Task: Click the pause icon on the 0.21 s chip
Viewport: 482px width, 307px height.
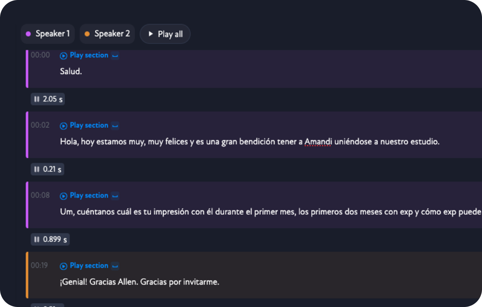Action: pos(36,169)
